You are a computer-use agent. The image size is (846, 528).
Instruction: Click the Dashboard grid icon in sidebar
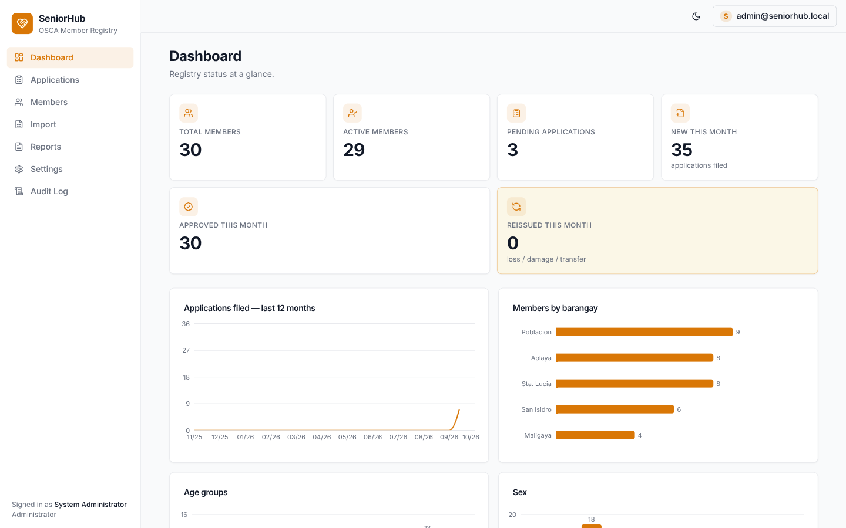(x=19, y=57)
